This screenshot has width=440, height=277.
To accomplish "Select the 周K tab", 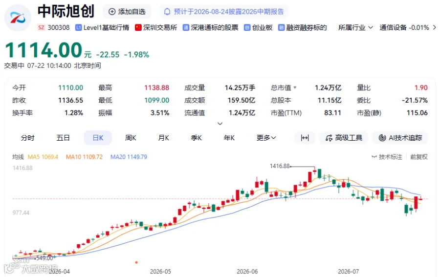I will coord(131,138).
